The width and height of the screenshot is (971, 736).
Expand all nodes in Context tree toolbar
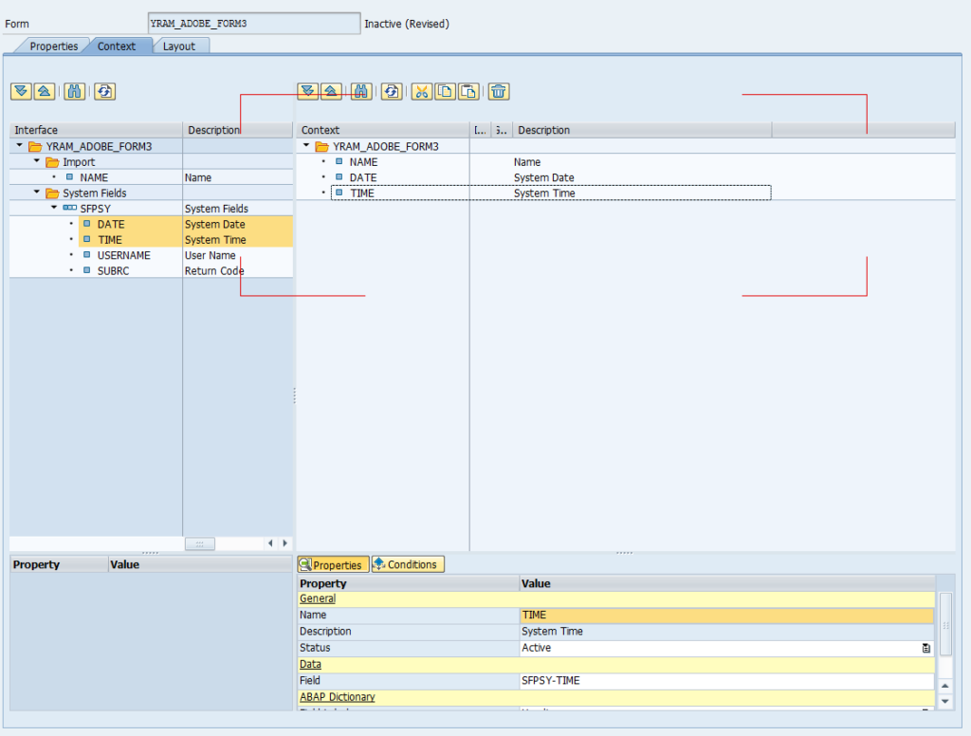[308, 92]
